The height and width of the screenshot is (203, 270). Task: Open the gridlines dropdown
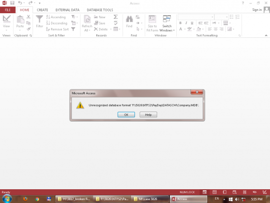point(227,23)
